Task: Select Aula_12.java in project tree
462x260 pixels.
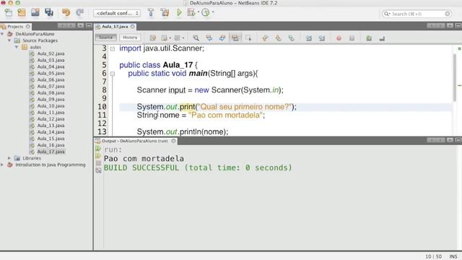Action: pos(51,118)
